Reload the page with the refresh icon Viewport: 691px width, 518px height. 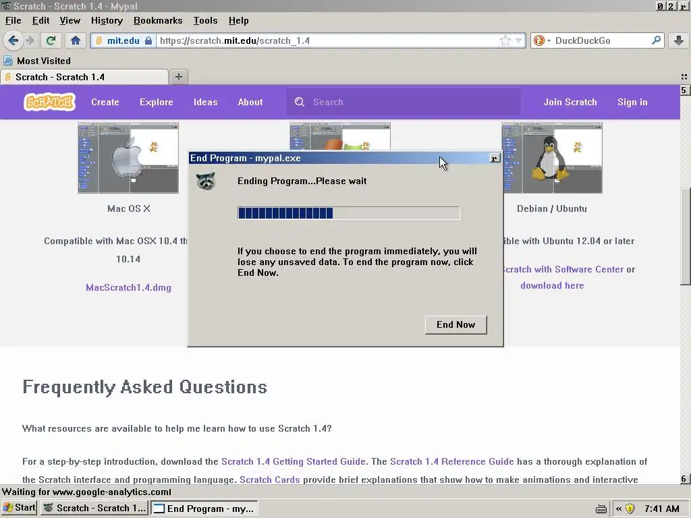click(x=51, y=40)
